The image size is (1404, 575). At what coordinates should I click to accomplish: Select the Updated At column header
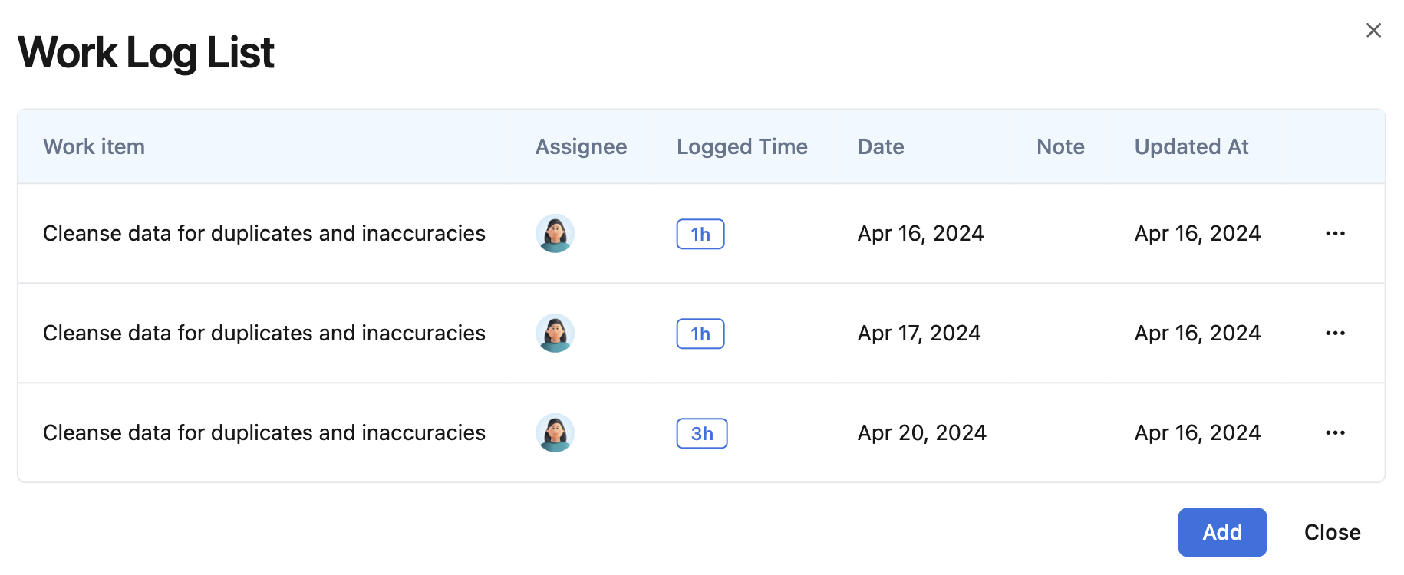[1191, 146]
